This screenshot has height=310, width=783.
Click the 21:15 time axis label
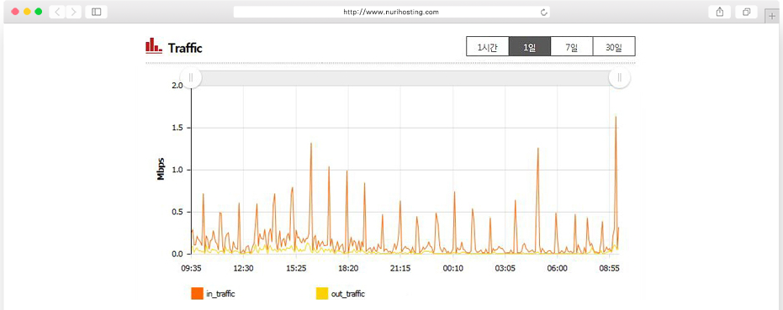pos(400,268)
